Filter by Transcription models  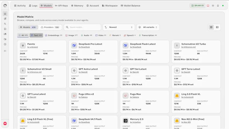click(x=148, y=35)
